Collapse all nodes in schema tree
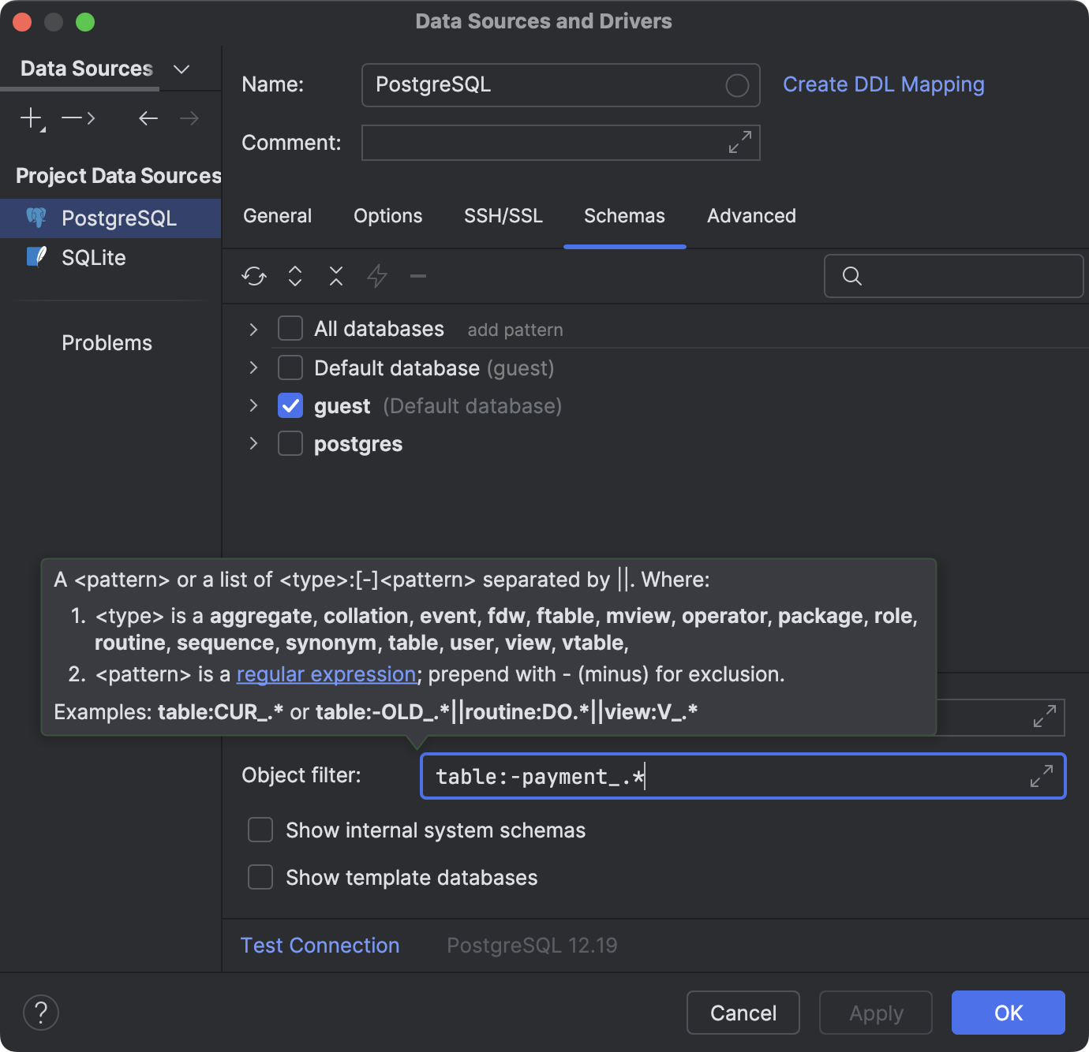Image resolution: width=1089 pixels, height=1052 pixels. tap(335, 276)
